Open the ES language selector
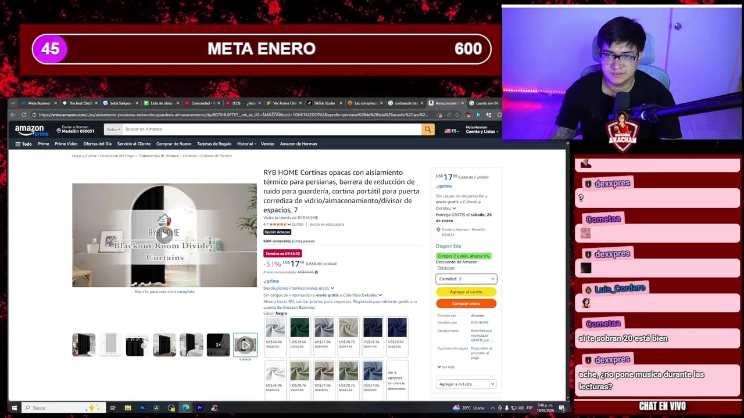This screenshot has width=744, height=418. click(x=452, y=131)
